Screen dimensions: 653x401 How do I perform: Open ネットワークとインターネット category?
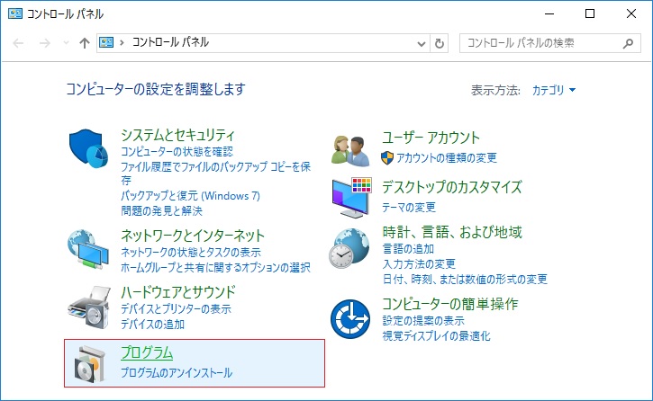click(x=193, y=236)
